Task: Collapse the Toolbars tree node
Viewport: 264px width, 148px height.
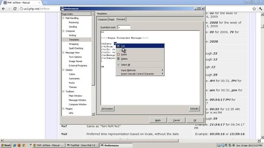Action: point(63,91)
